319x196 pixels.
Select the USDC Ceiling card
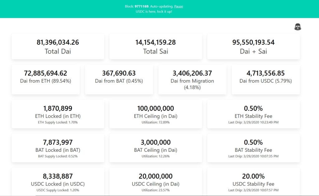pos(155,182)
